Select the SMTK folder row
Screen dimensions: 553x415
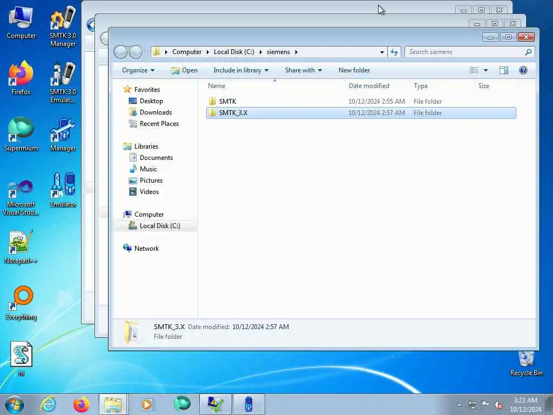pyautogui.click(x=361, y=101)
